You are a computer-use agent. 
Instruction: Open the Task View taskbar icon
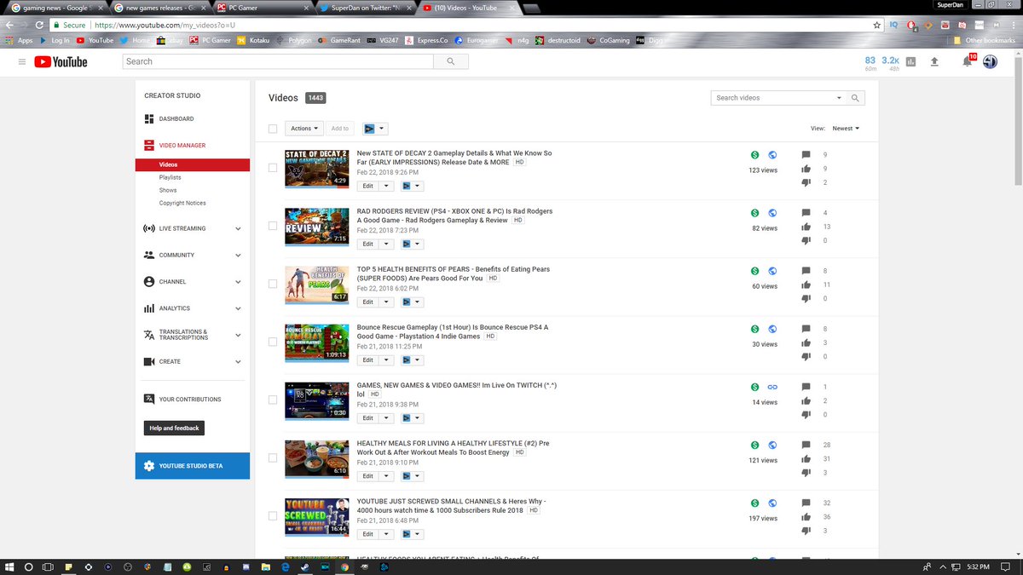point(48,566)
